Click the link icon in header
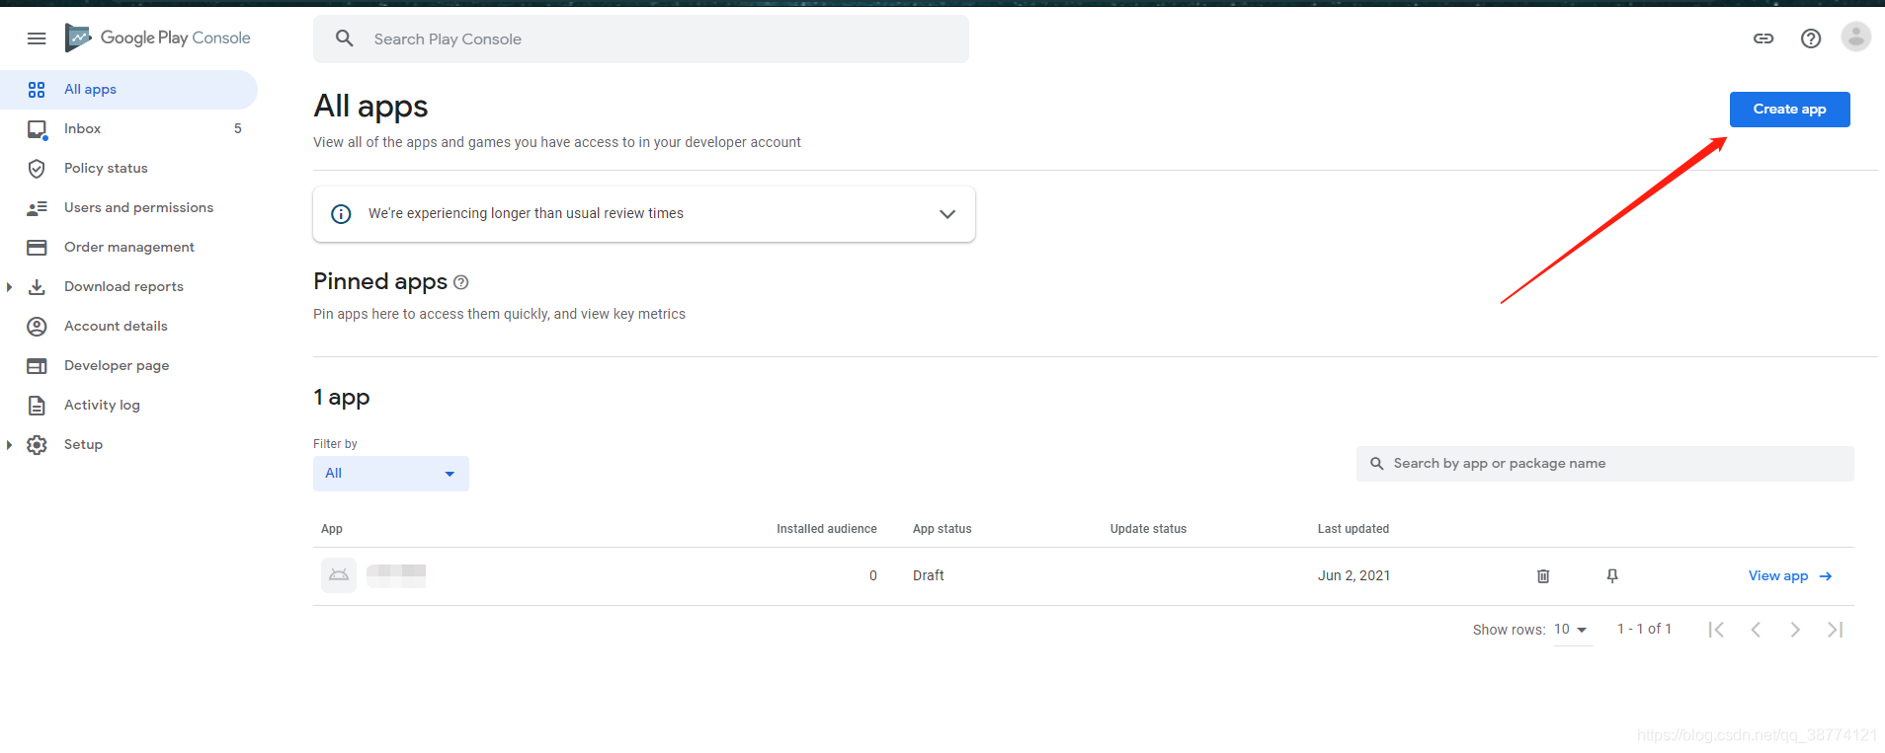Screen dimensions: 1885x753 (x=1763, y=38)
